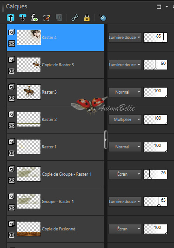This screenshot has width=174, height=248.
Task: Click the layer type icon of Raster 3
Action: [x=12, y=87]
